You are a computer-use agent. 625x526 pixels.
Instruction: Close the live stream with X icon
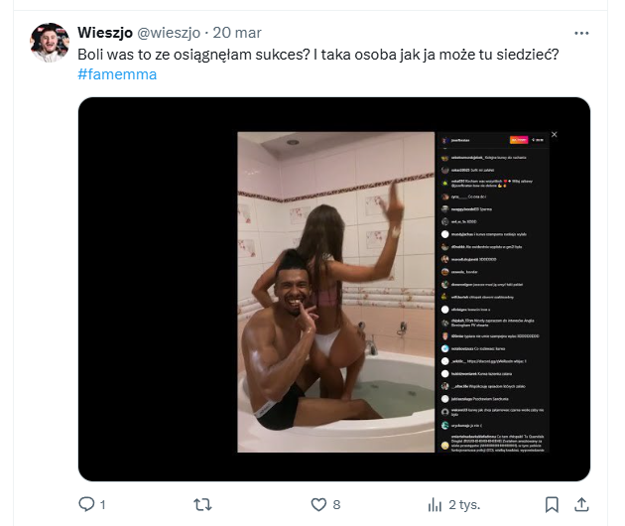[555, 134]
